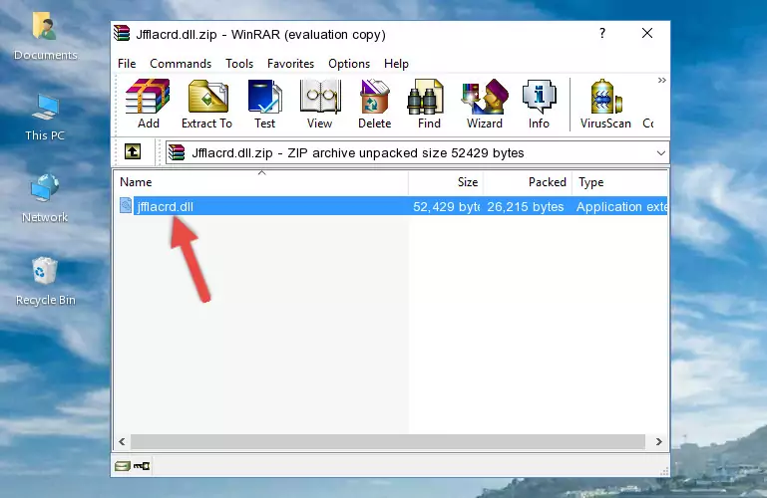Open the Tools menu
Screen dimensions: 767x498
(x=239, y=64)
